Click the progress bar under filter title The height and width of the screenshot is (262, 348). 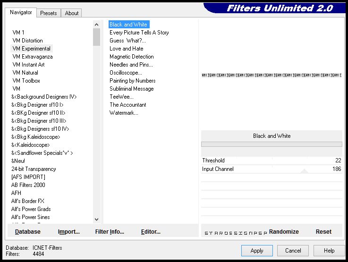(272, 144)
